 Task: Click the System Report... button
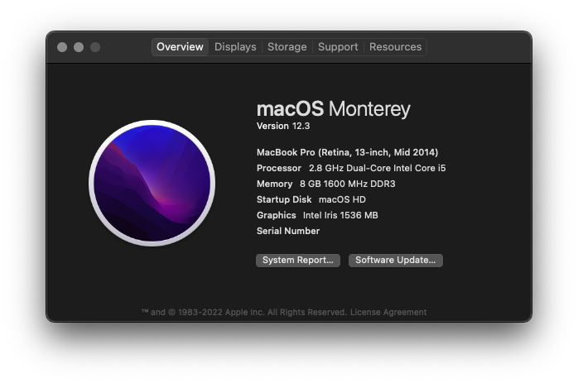tap(298, 261)
